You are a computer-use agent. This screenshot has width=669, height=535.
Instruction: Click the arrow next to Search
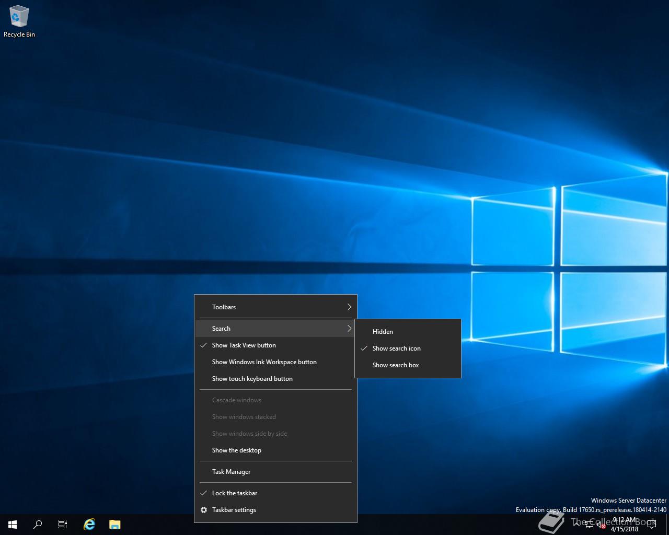coord(349,329)
